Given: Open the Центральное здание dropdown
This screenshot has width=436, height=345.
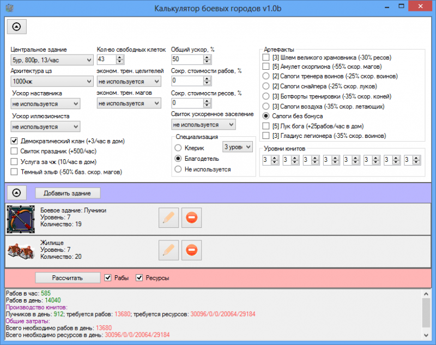Looking at the screenshot, I should click(52, 59).
